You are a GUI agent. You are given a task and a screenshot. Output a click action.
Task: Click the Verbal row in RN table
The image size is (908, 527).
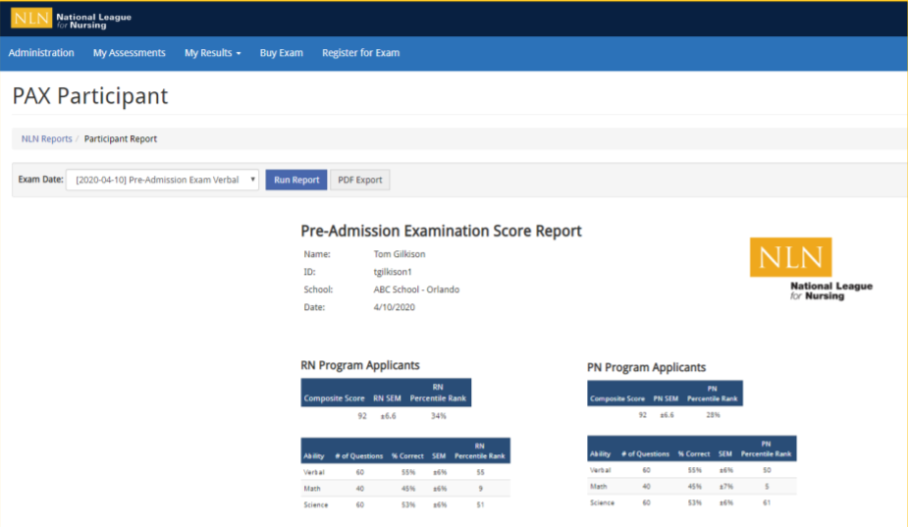(405, 472)
